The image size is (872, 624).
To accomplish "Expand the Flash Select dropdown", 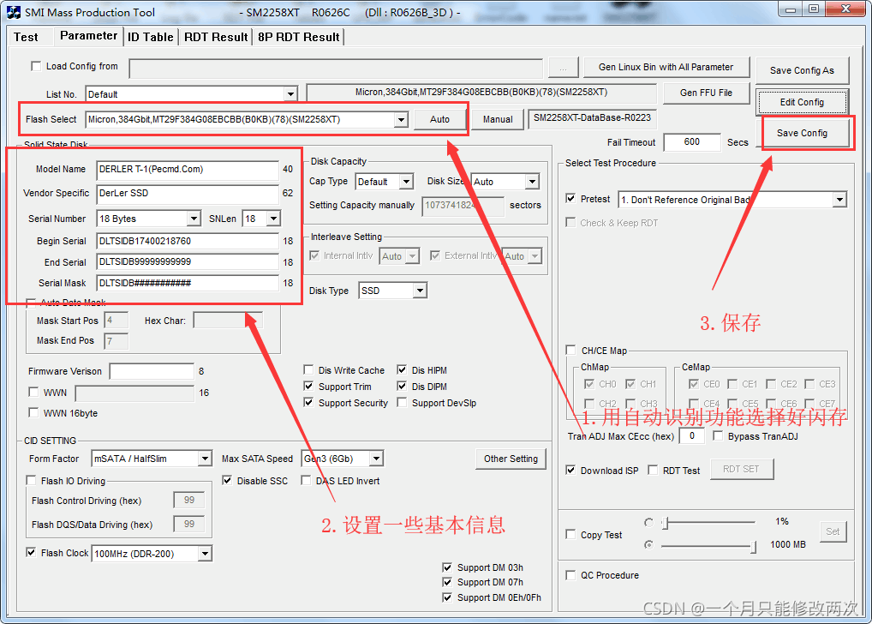I will point(401,119).
